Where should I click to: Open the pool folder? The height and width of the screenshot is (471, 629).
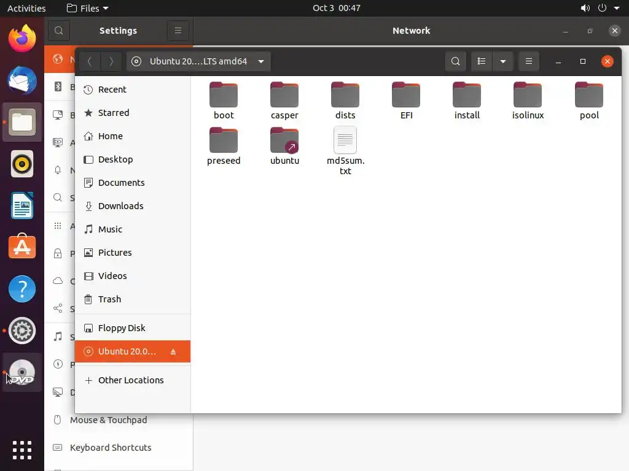click(589, 101)
